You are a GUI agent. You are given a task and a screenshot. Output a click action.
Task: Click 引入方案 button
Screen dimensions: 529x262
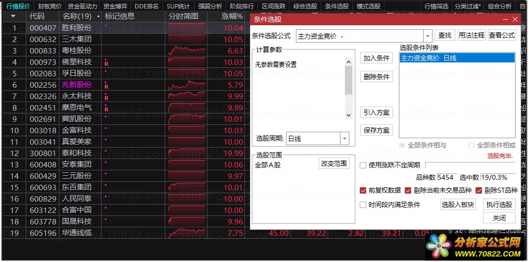(377, 112)
